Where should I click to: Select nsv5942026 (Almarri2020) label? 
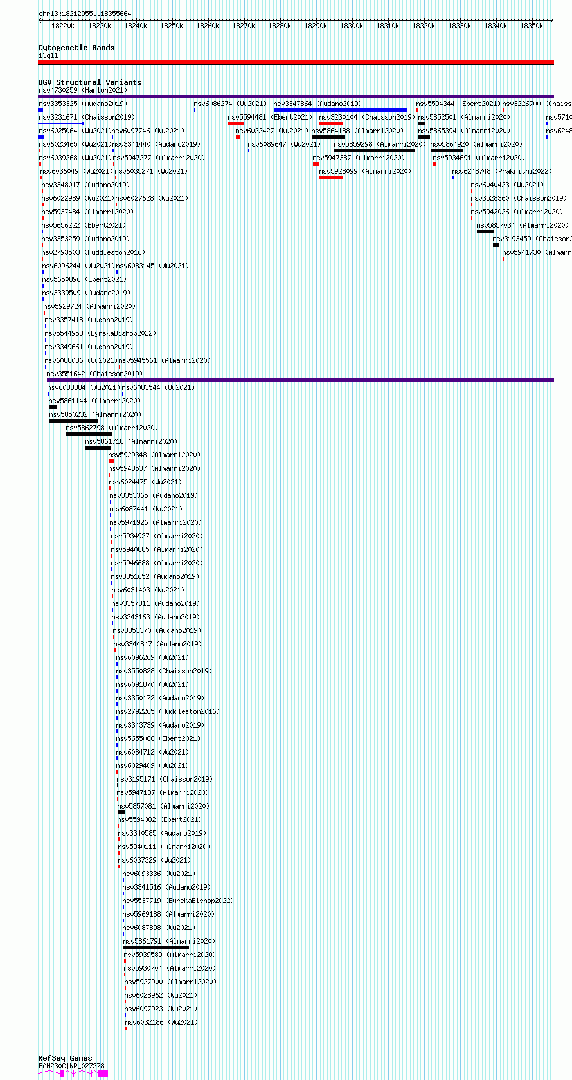coord(517,212)
